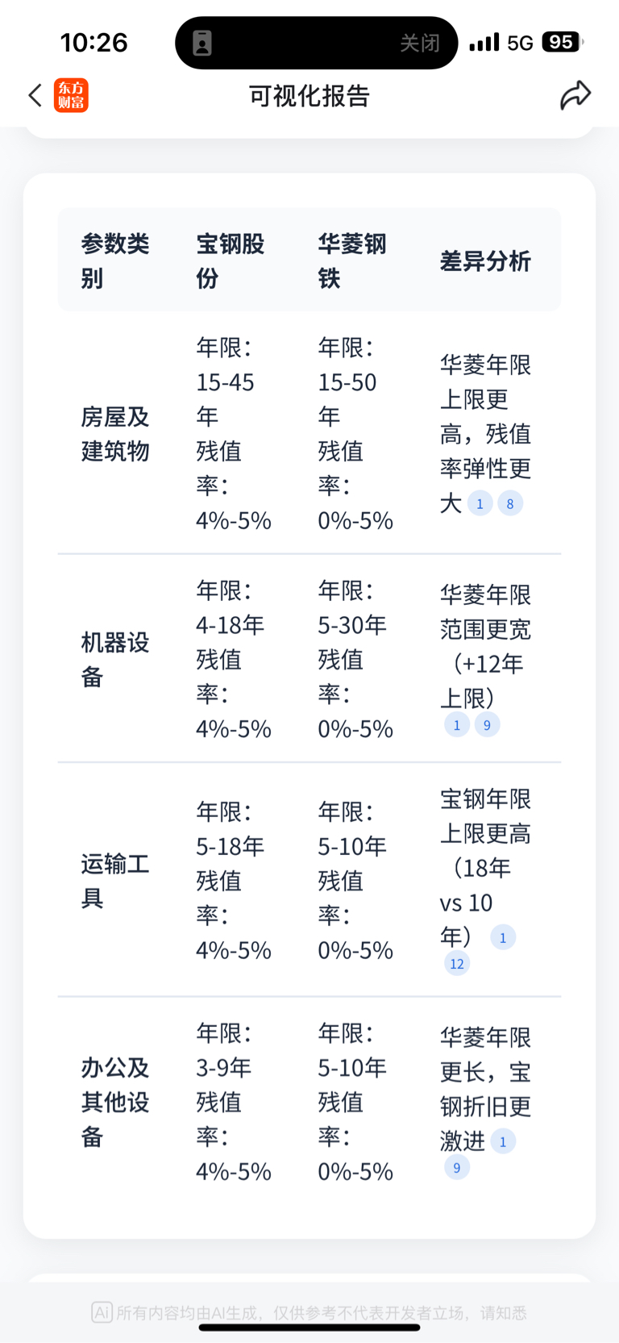Select the 参数类别 column header

tap(115, 261)
